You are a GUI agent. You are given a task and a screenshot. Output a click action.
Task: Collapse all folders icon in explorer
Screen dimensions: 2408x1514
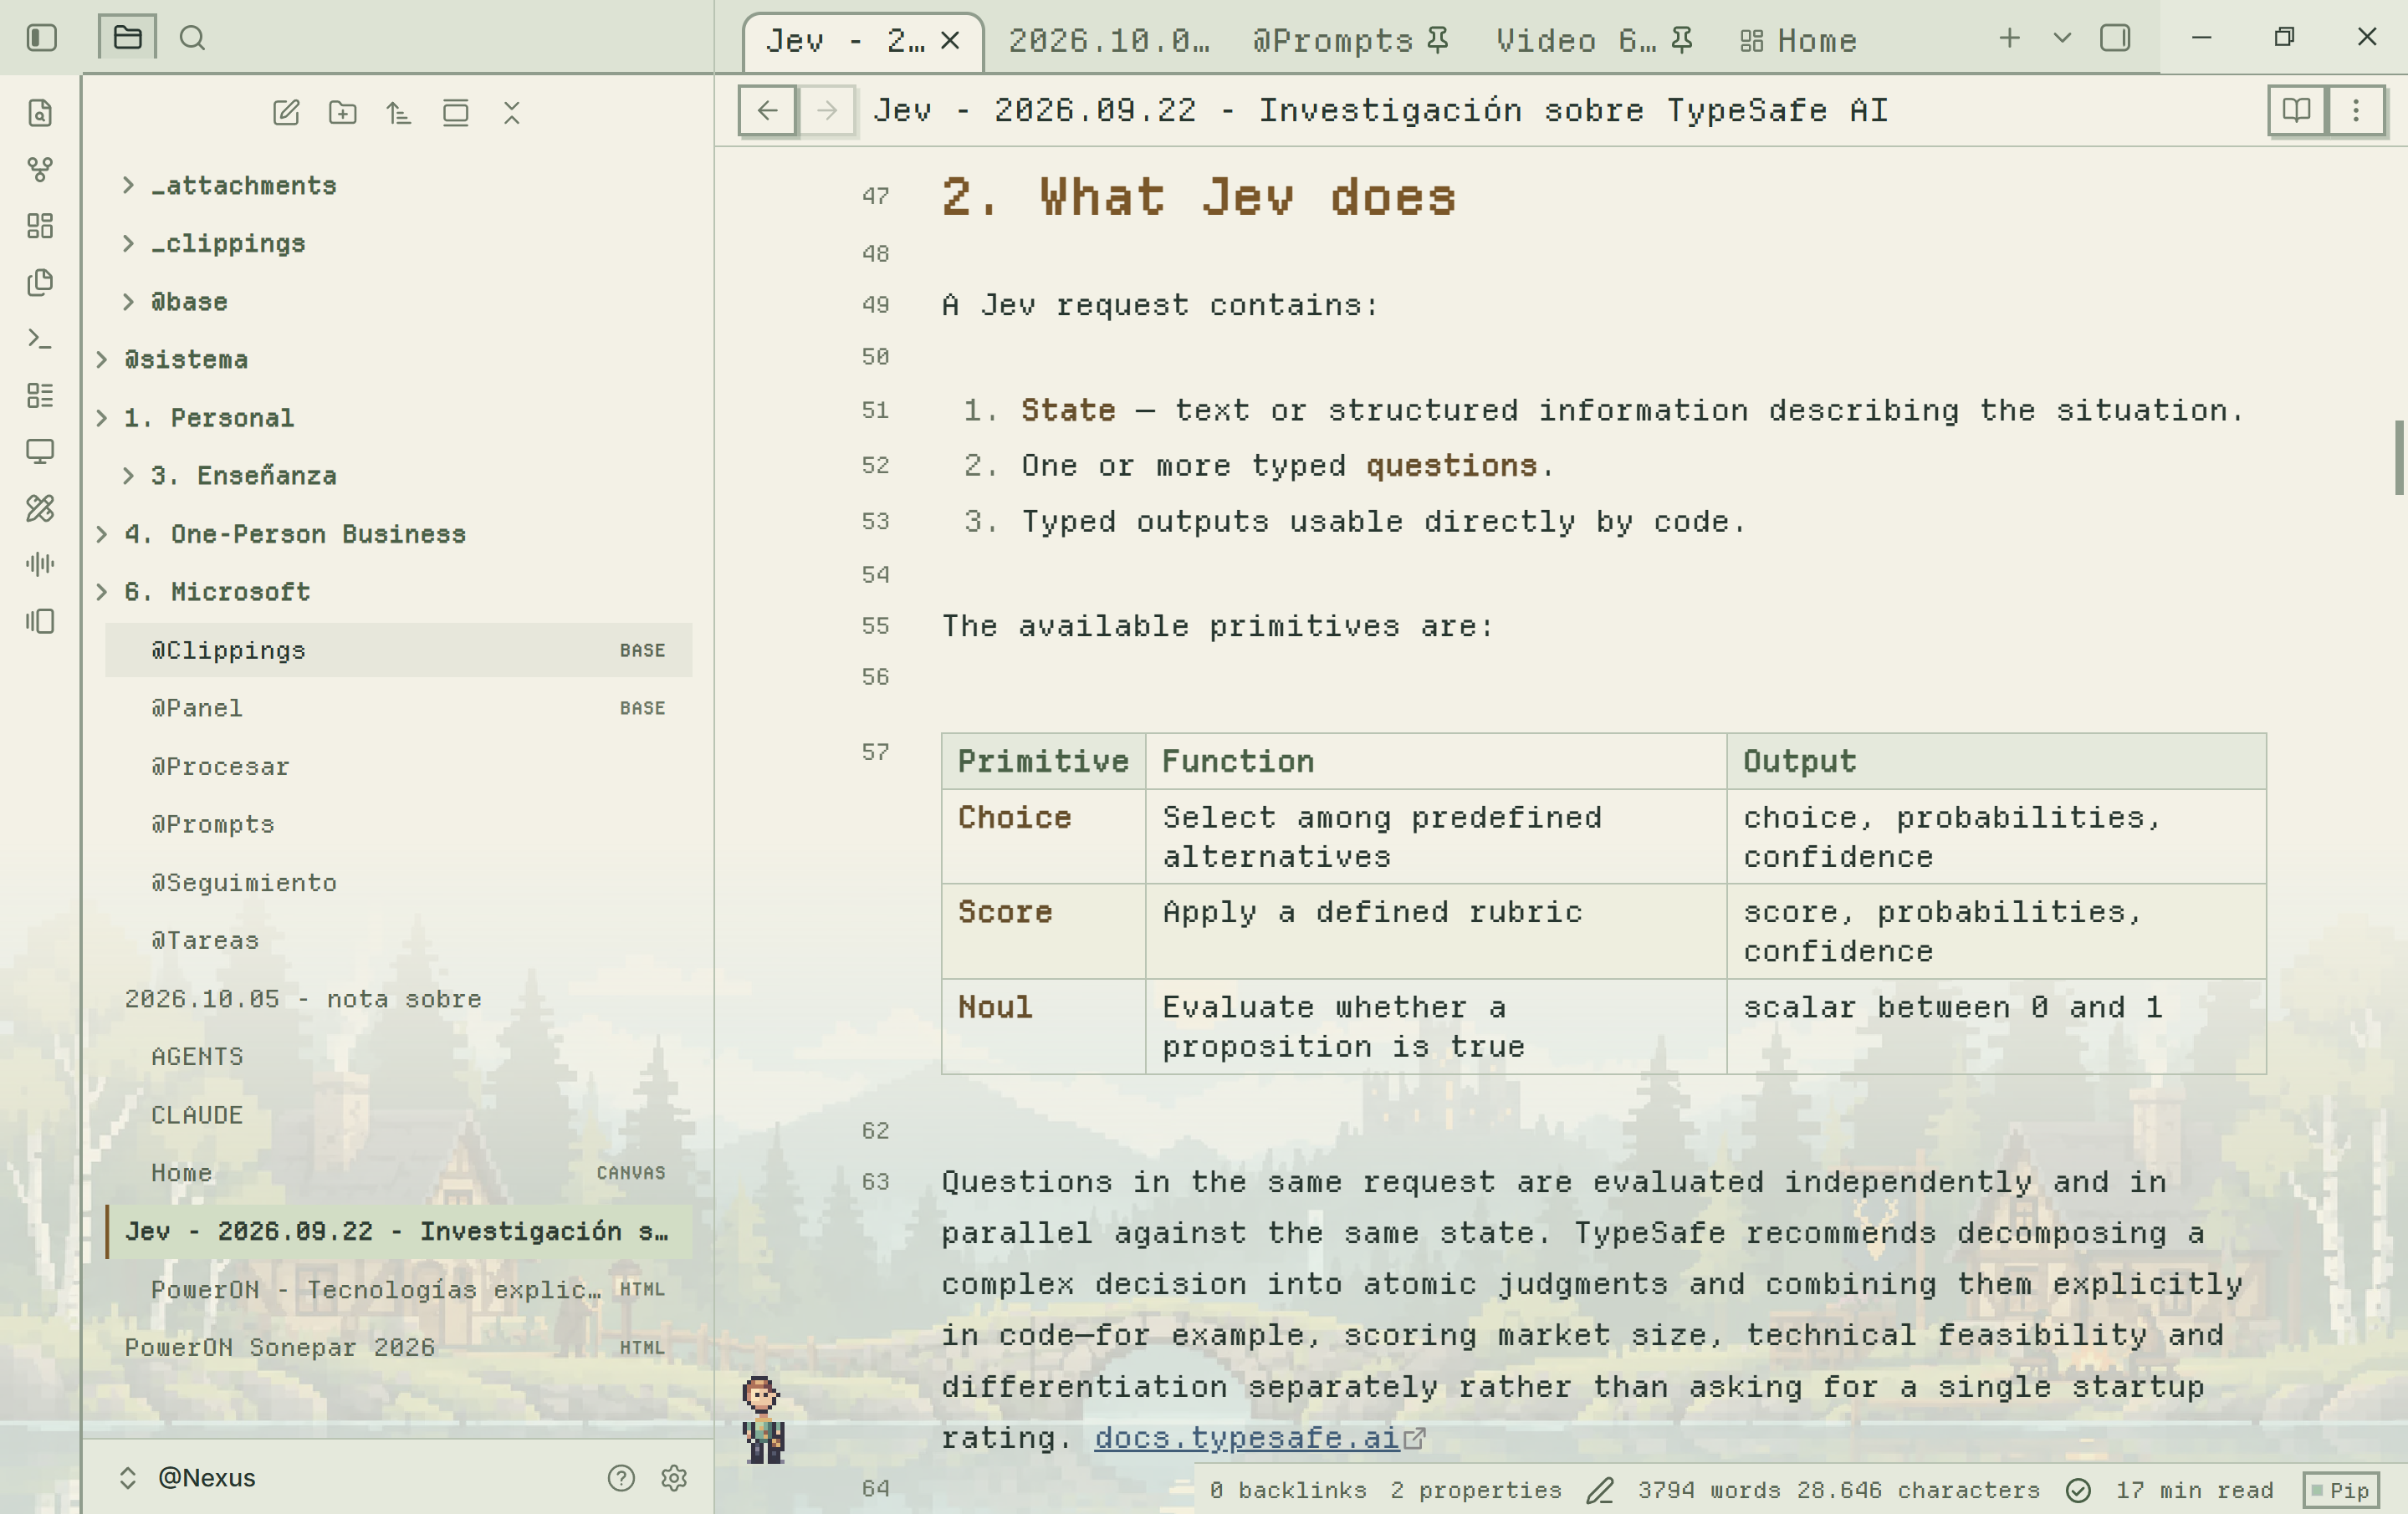coord(511,112)
